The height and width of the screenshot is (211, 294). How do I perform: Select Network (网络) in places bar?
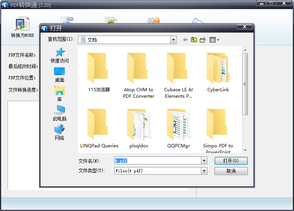click(x=60, y=132)
